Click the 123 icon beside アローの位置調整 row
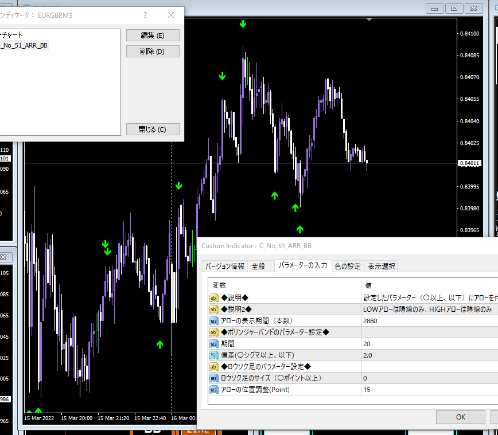This screenshot has width=498, height=435. pyautogui.click(x=214, y=389)
